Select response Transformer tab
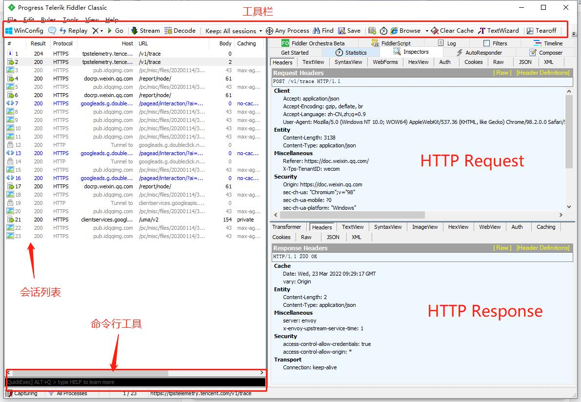Image resolution: width=581 pixels, height=402 pixels. coord(286,227)
